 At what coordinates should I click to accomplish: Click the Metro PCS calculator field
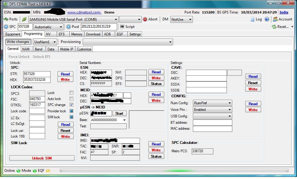(202, 151)
